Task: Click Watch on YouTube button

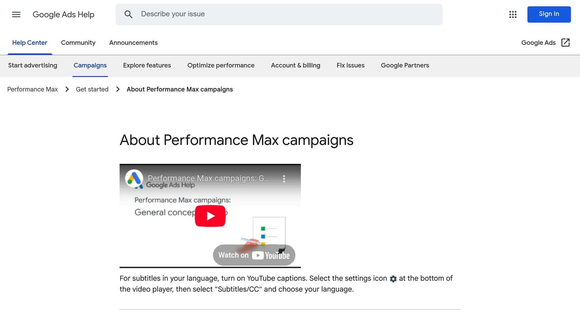Action: click(x=254, y=255)
